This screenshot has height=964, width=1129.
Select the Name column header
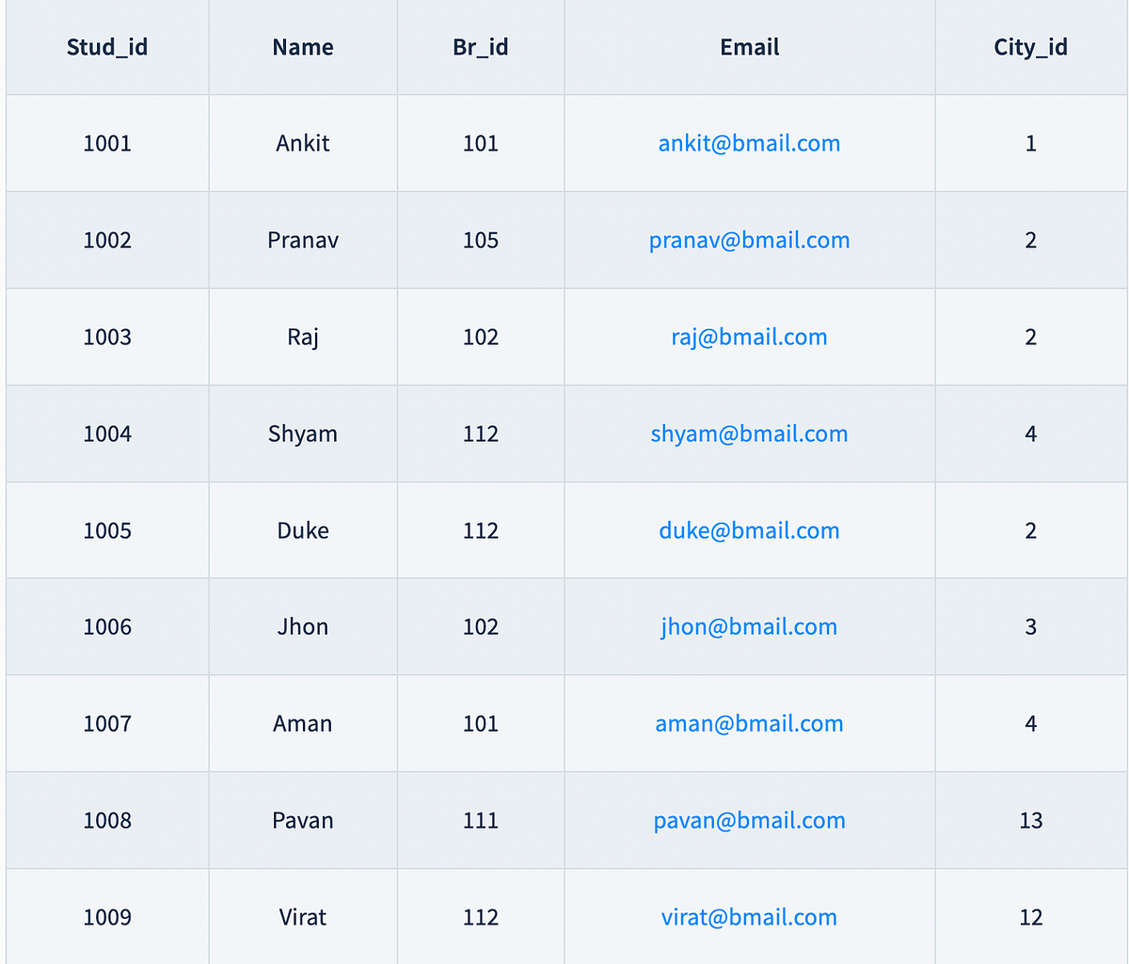coord(302,47)
